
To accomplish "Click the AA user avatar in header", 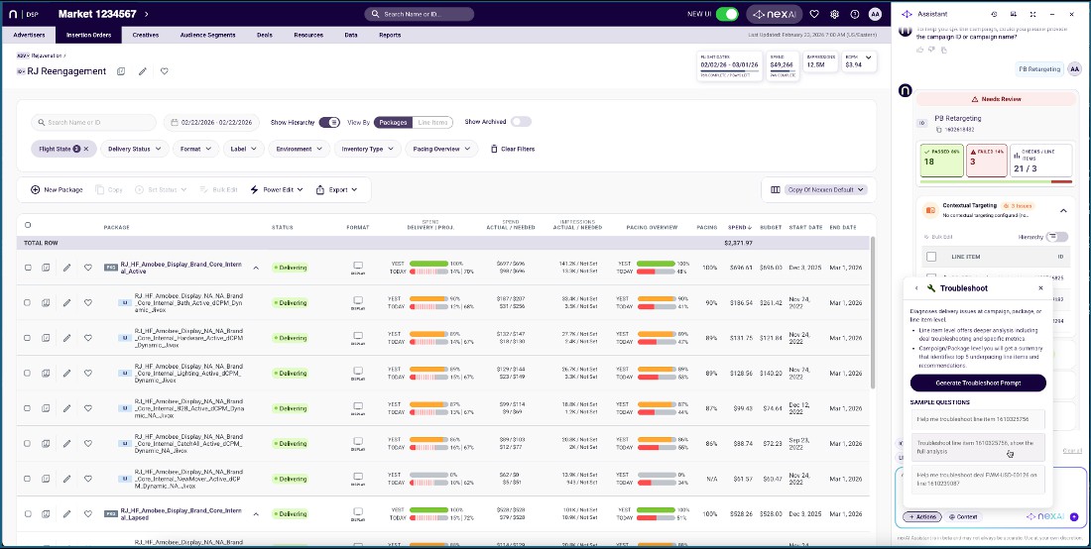I will tap(875, 14).
